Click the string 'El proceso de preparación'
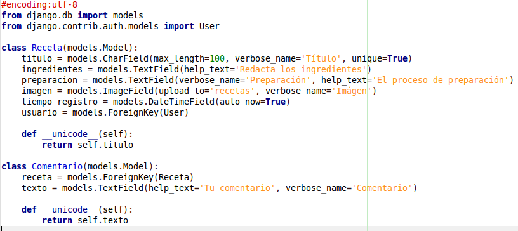Image resolution: width=518 pixels, height=231 pixels. (x=440, y=81)
